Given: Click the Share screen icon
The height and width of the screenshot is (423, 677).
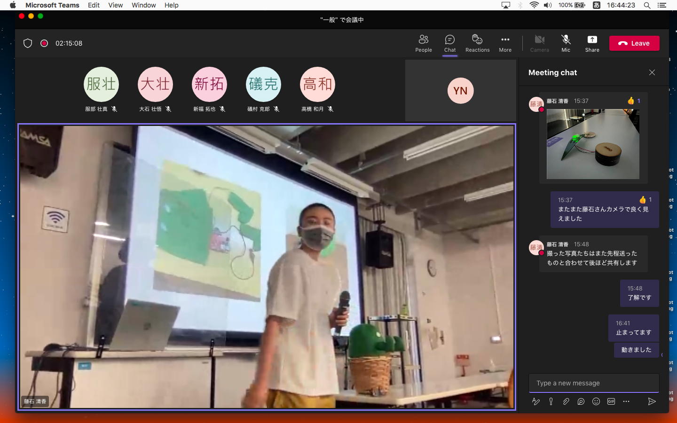Looking at the screenshot, I should click(592, 43).
